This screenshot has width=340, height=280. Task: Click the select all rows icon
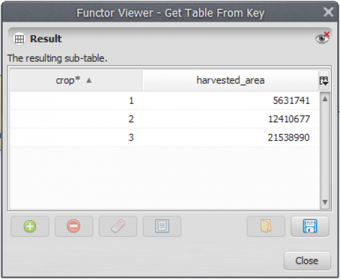click(x=162, y=226)
